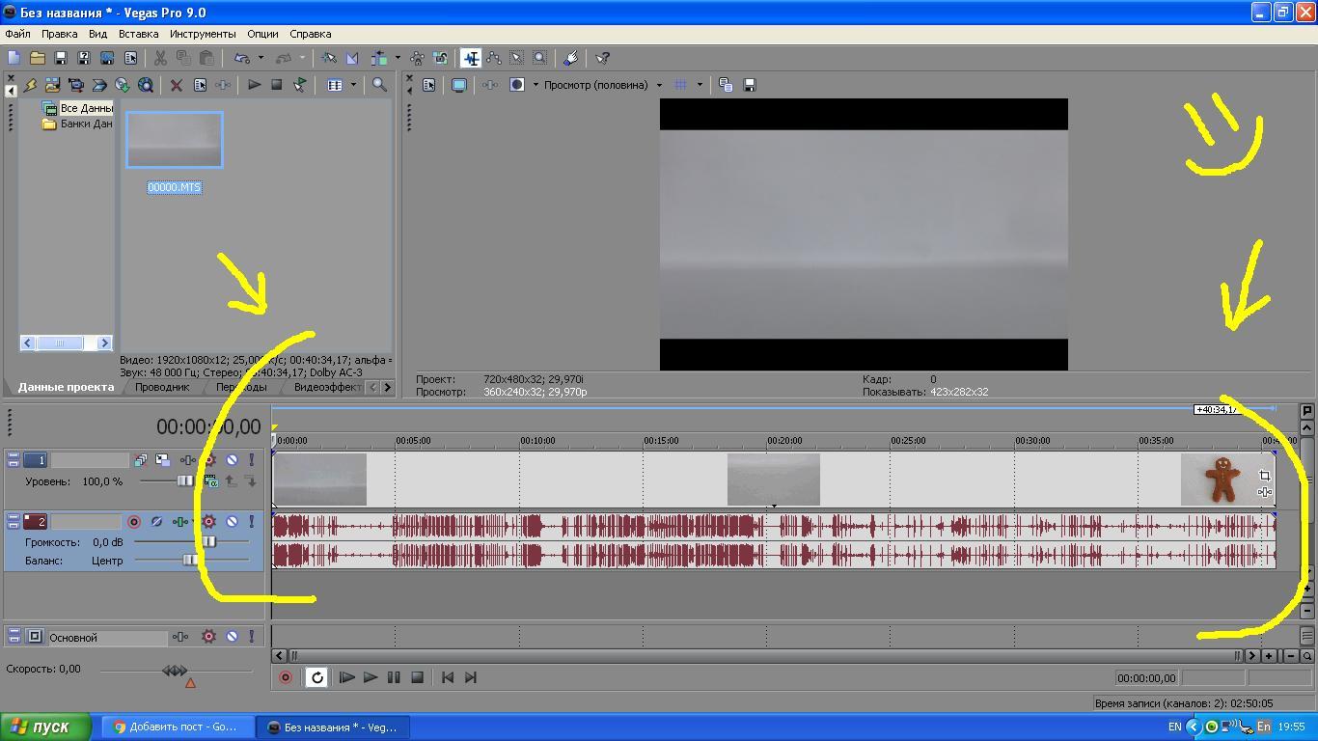Open project properties from the main toolbar
The width and height of the screenshot is (1318, 741).
coord(130,59)
